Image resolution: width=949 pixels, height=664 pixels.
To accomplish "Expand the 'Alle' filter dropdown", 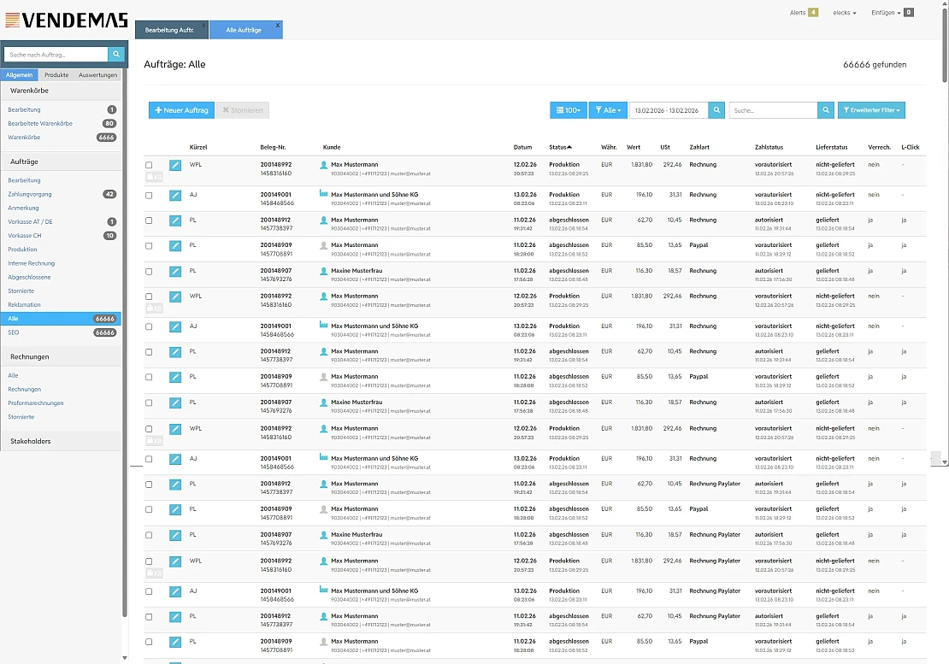I will point(607,110).
